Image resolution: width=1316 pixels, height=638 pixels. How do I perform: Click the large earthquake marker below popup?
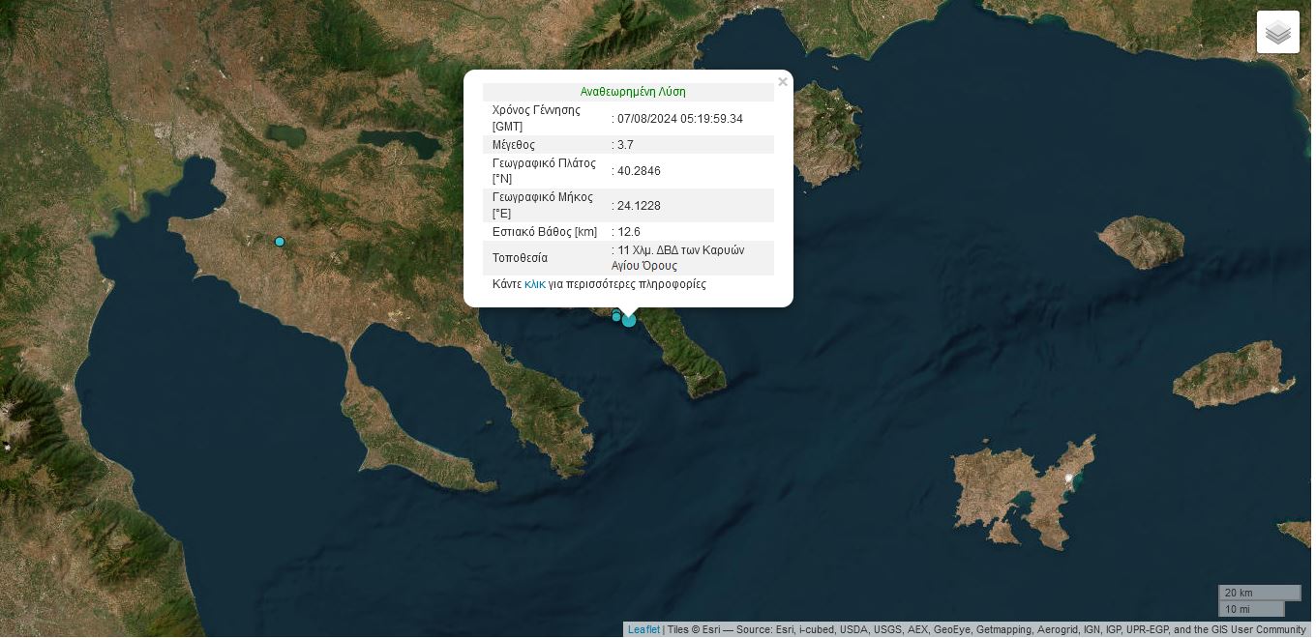pyautogui.click(x=630, y=320)
